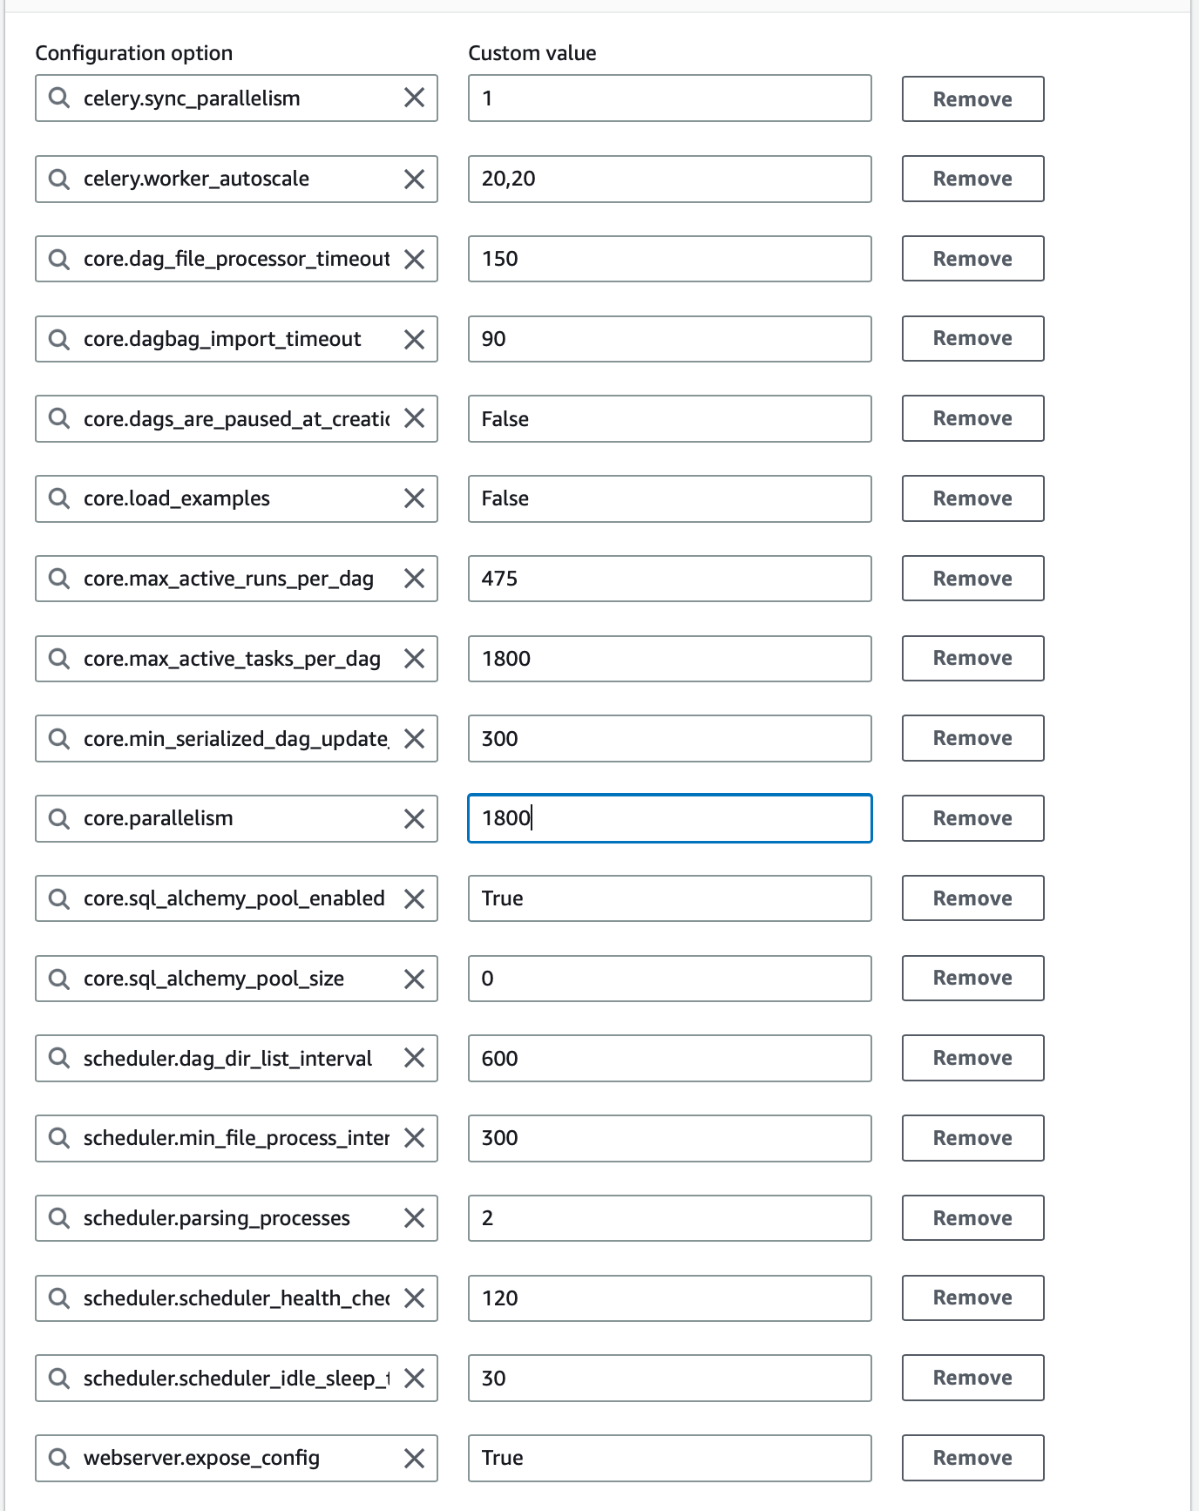The width and height of the screenshot is (1199, 1511).
Task: Remove the celery.sync_parallelism configuration row
Action: point(972,98)
